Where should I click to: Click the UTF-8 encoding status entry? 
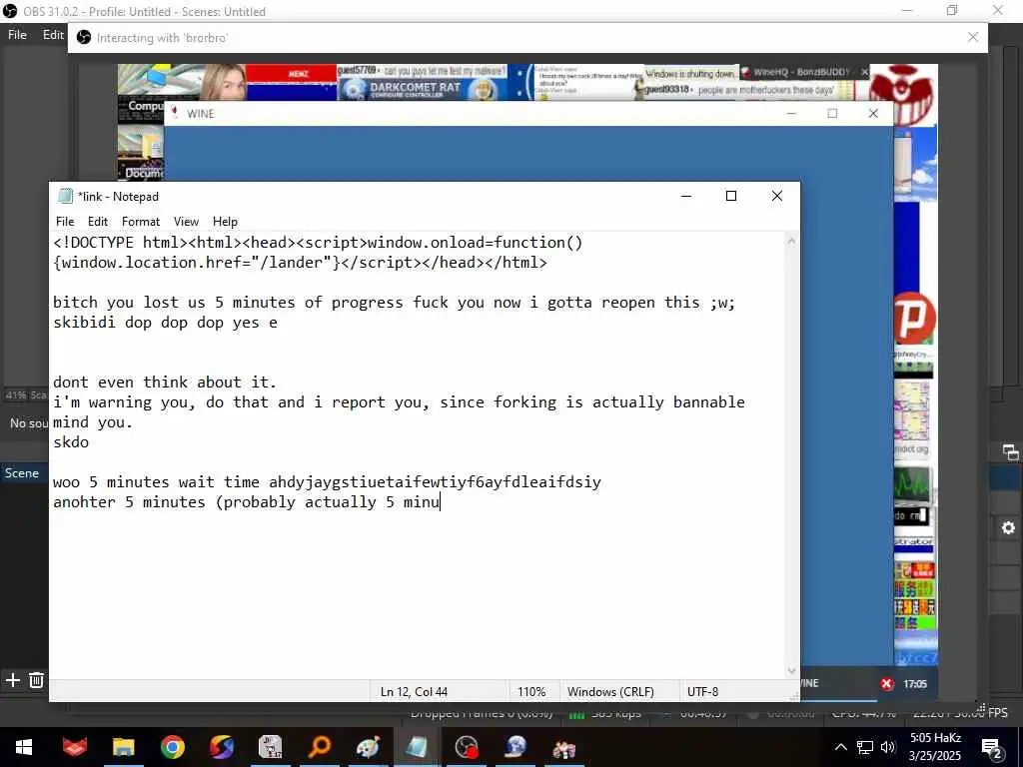coord(702,691)
